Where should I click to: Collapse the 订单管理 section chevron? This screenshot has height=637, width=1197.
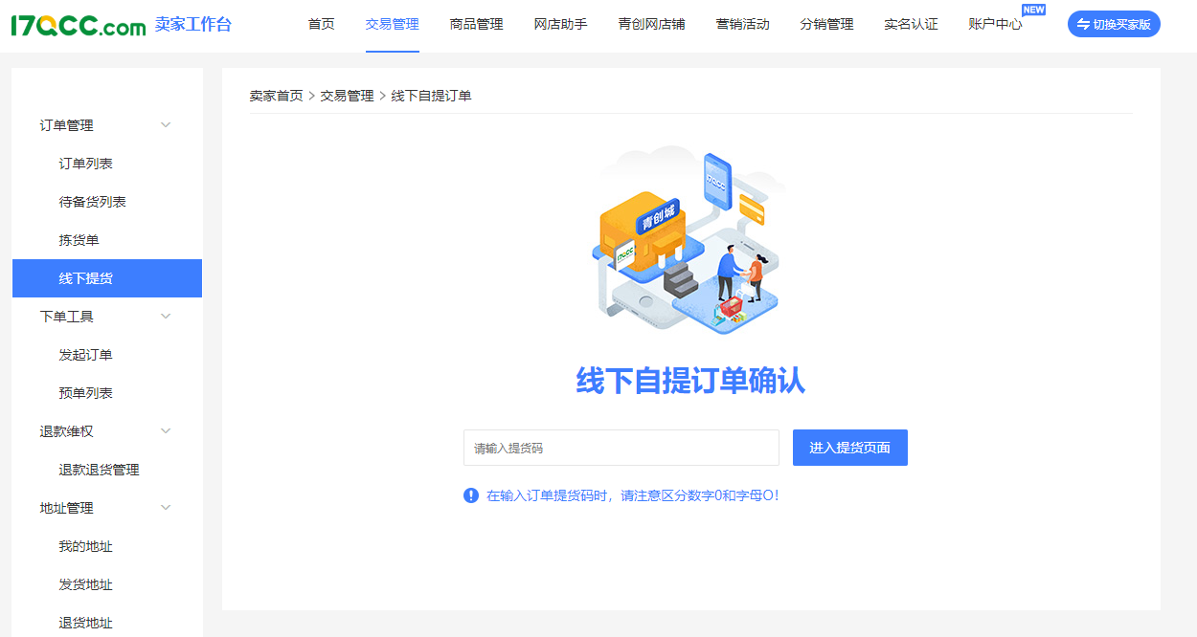(166, 125)
